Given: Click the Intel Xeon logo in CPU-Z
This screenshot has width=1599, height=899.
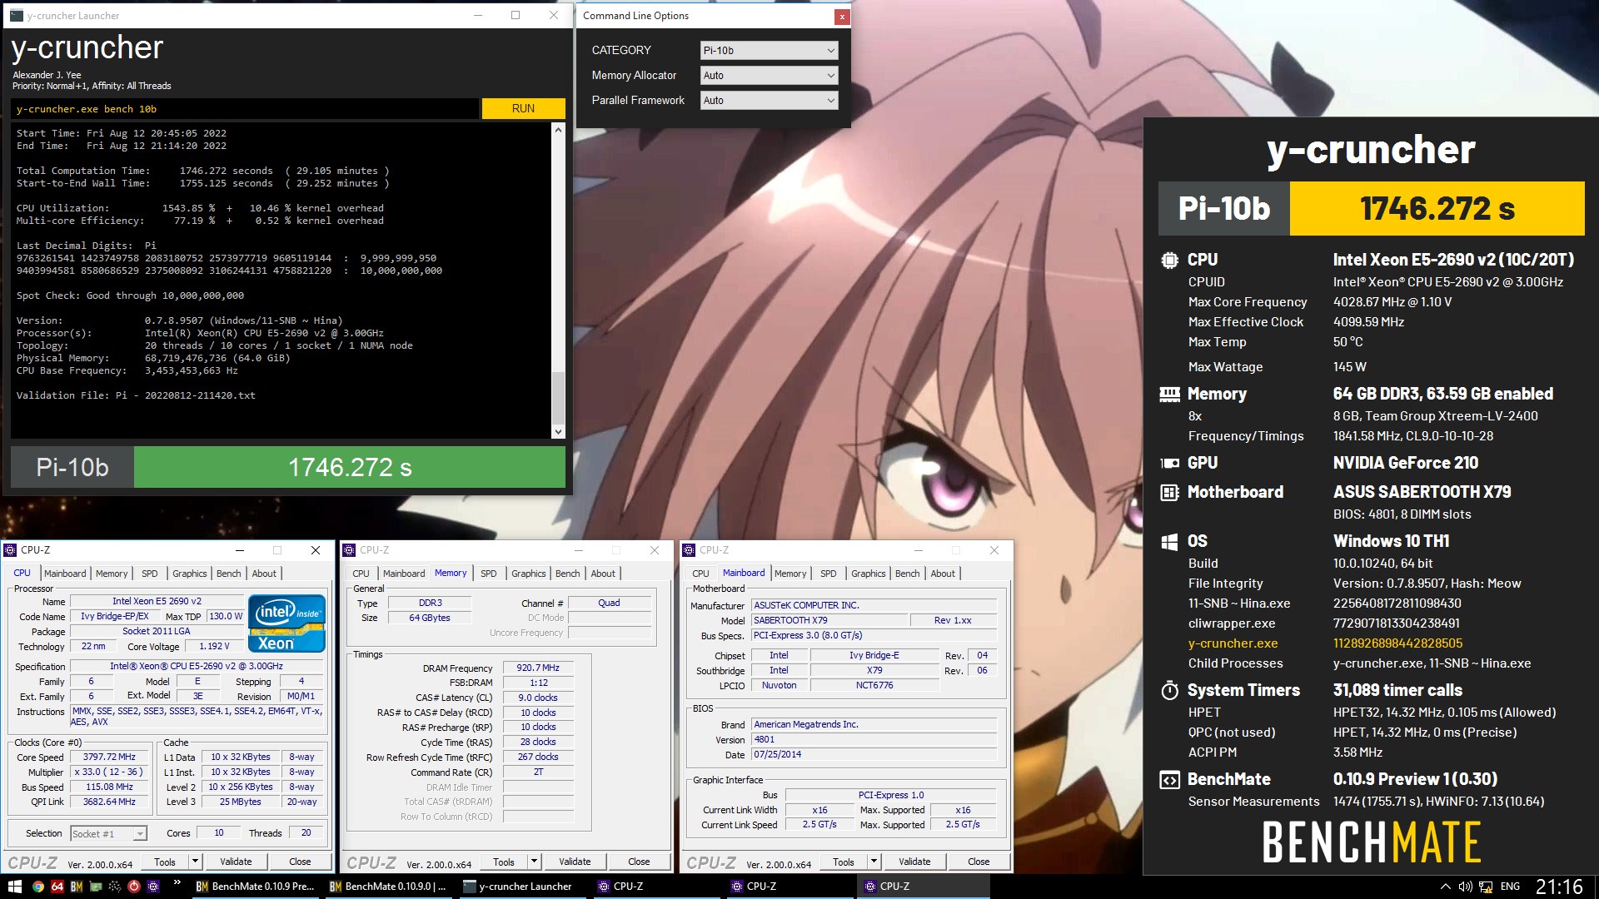Looking at the screenshot, I should point(286,623).
